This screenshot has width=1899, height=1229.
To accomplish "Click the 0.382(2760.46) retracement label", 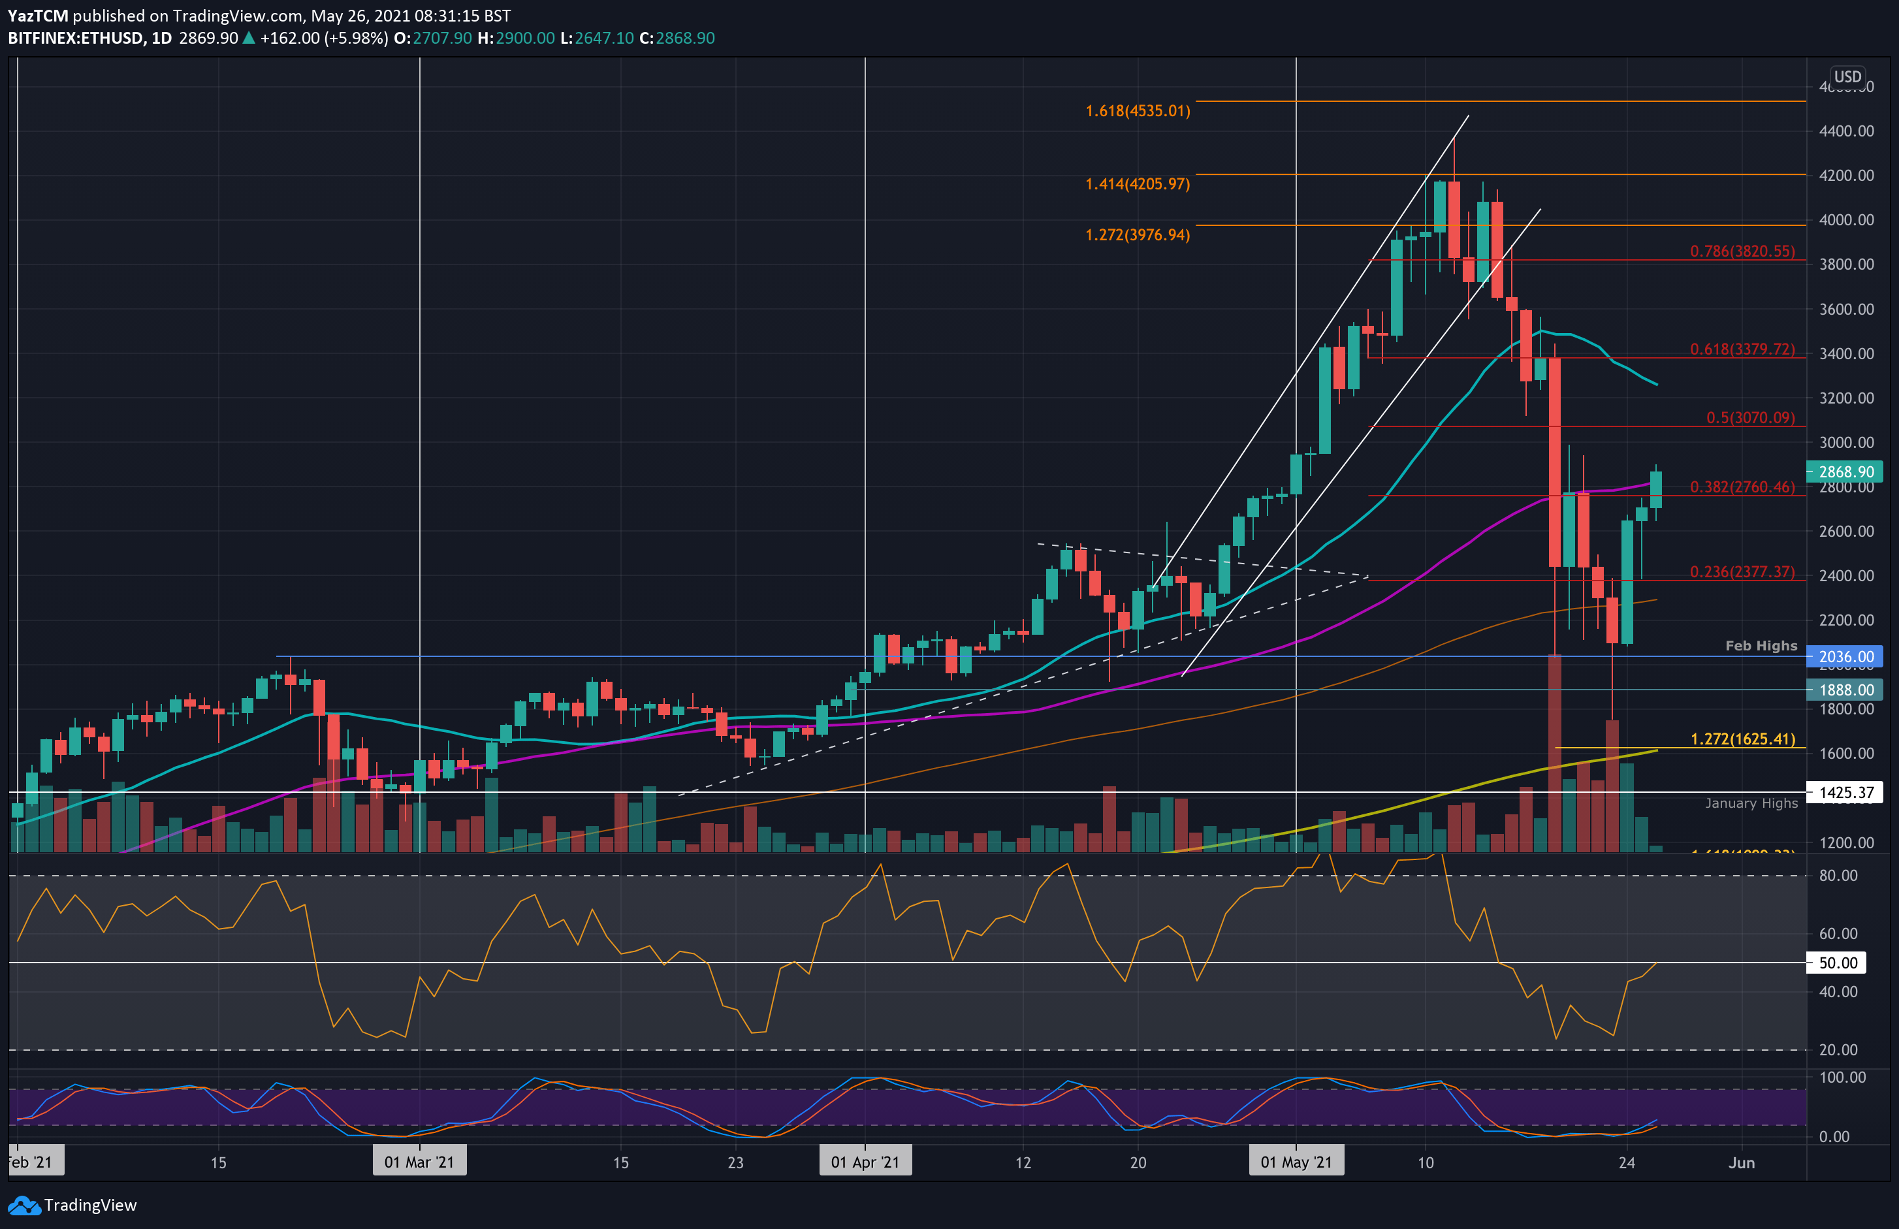I will (x=1742, y=487).
